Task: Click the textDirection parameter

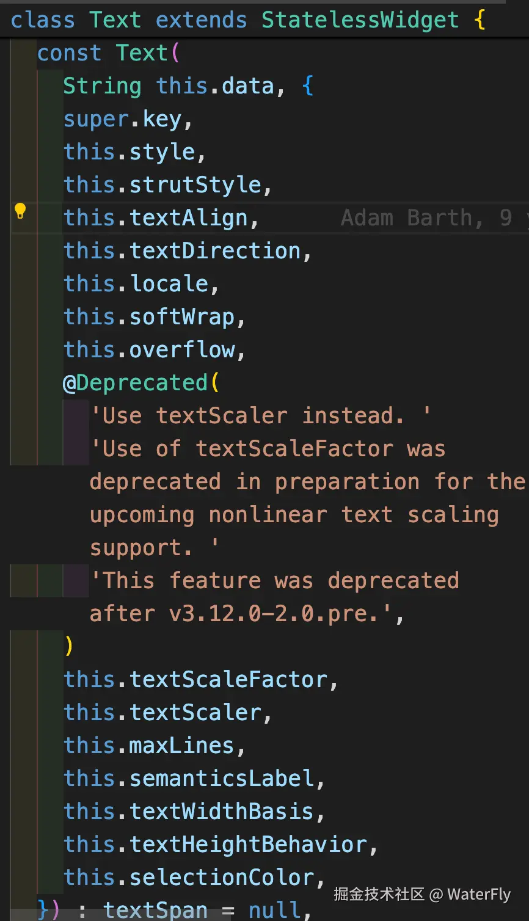Action: [x=214, y=251]
